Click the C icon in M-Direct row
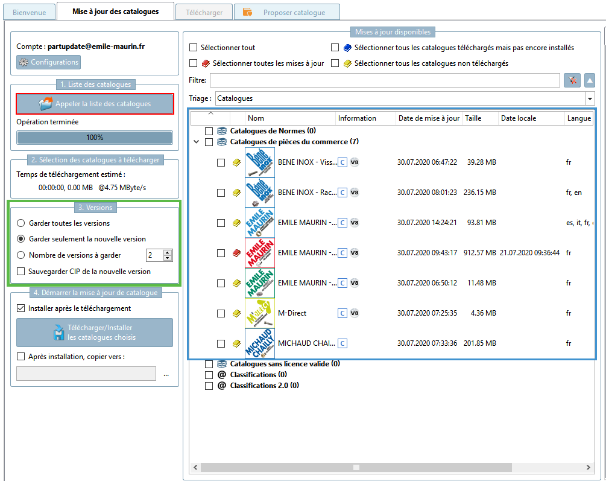 pyautogui.click(x=342, y=313)
